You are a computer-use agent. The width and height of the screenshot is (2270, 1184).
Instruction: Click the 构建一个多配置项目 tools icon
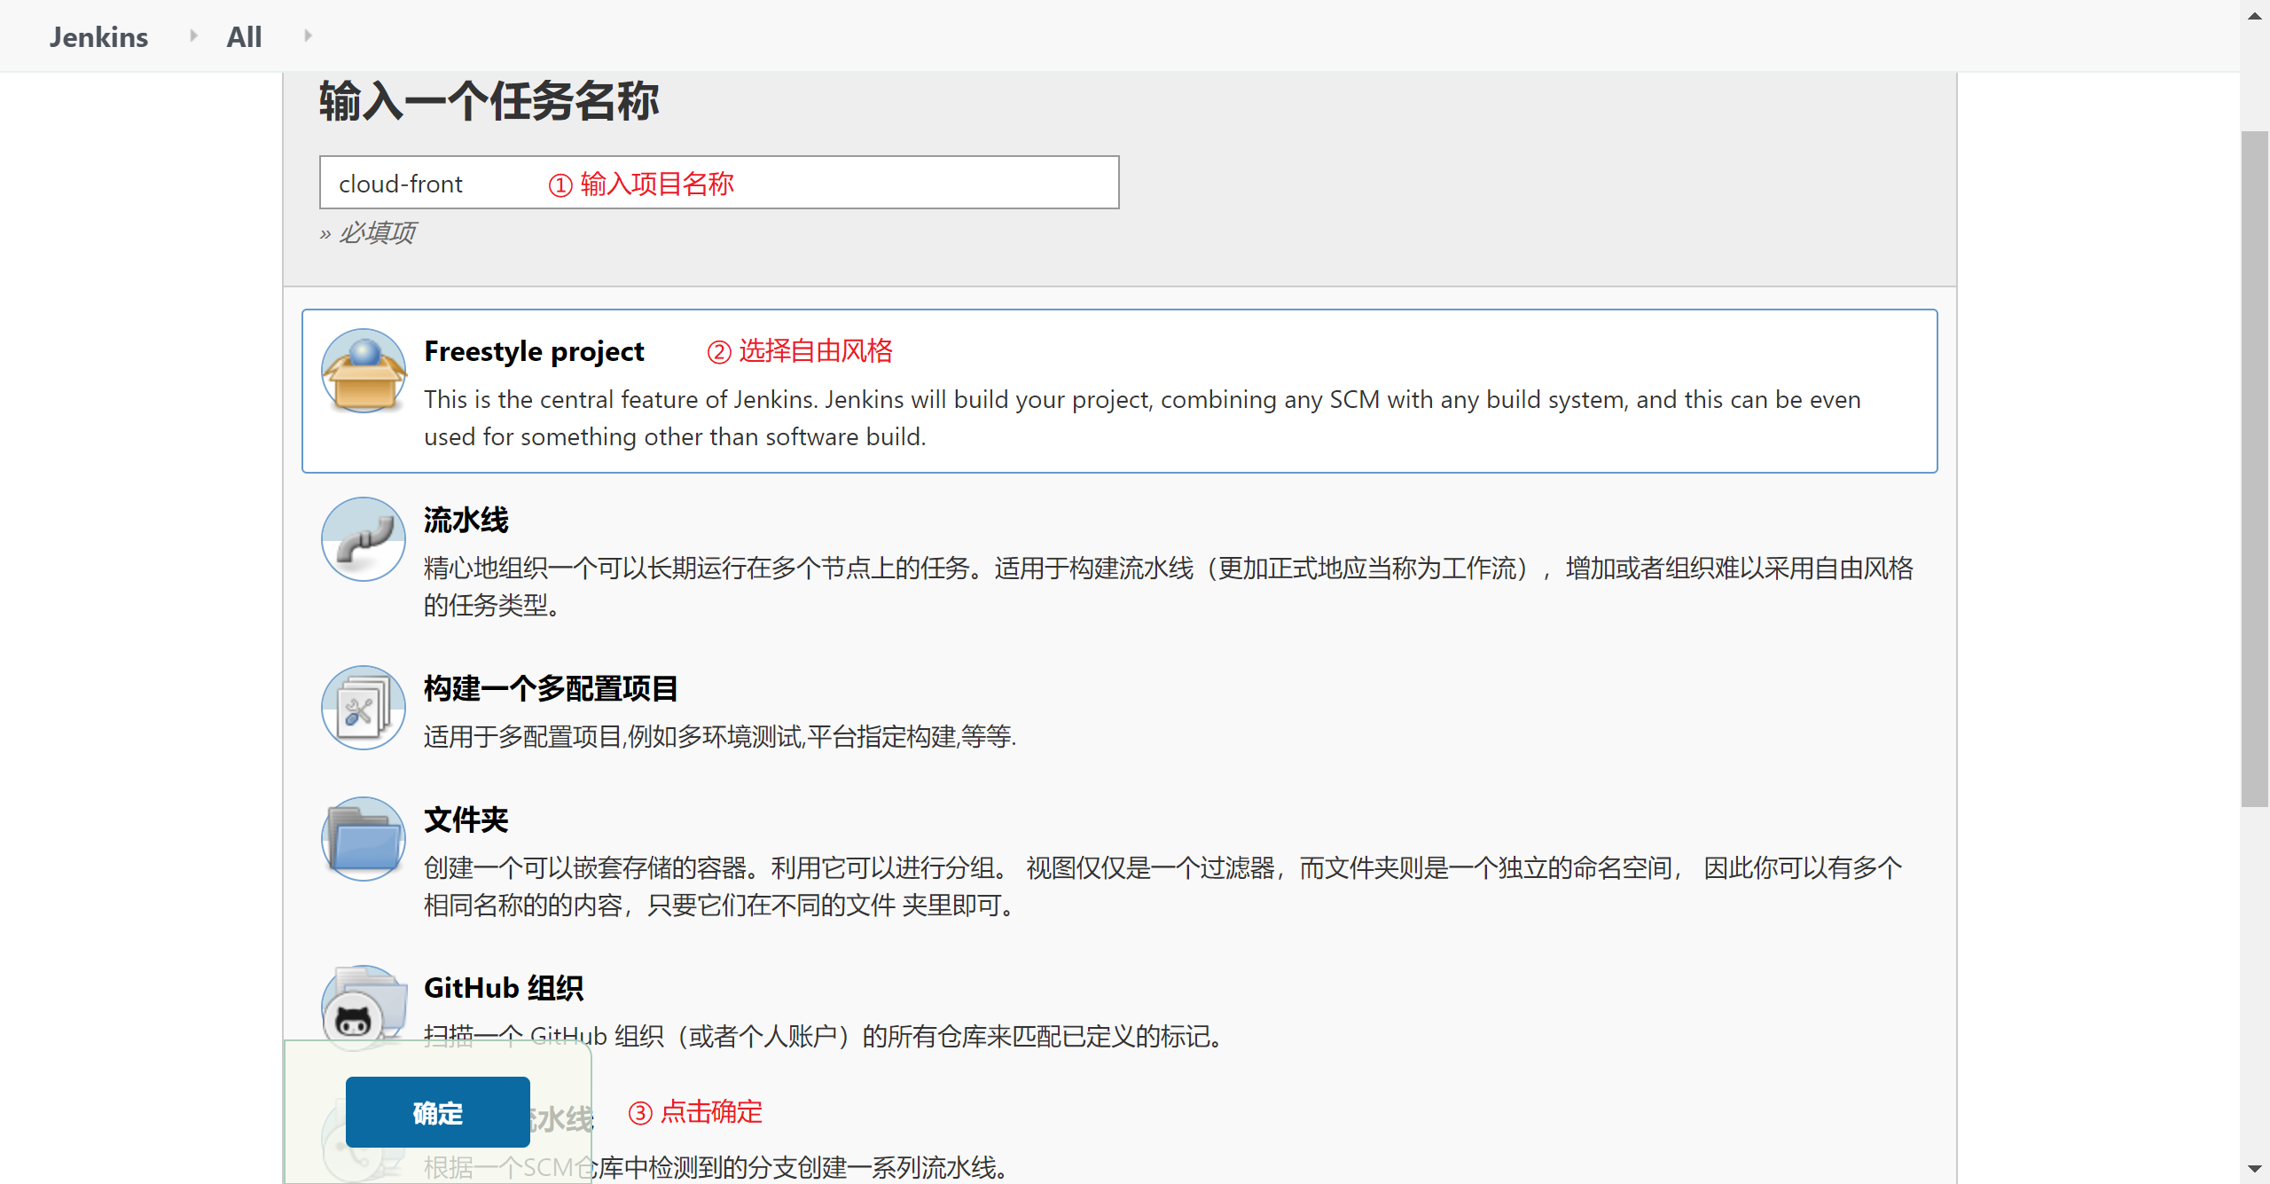click(x=364, y=707)
